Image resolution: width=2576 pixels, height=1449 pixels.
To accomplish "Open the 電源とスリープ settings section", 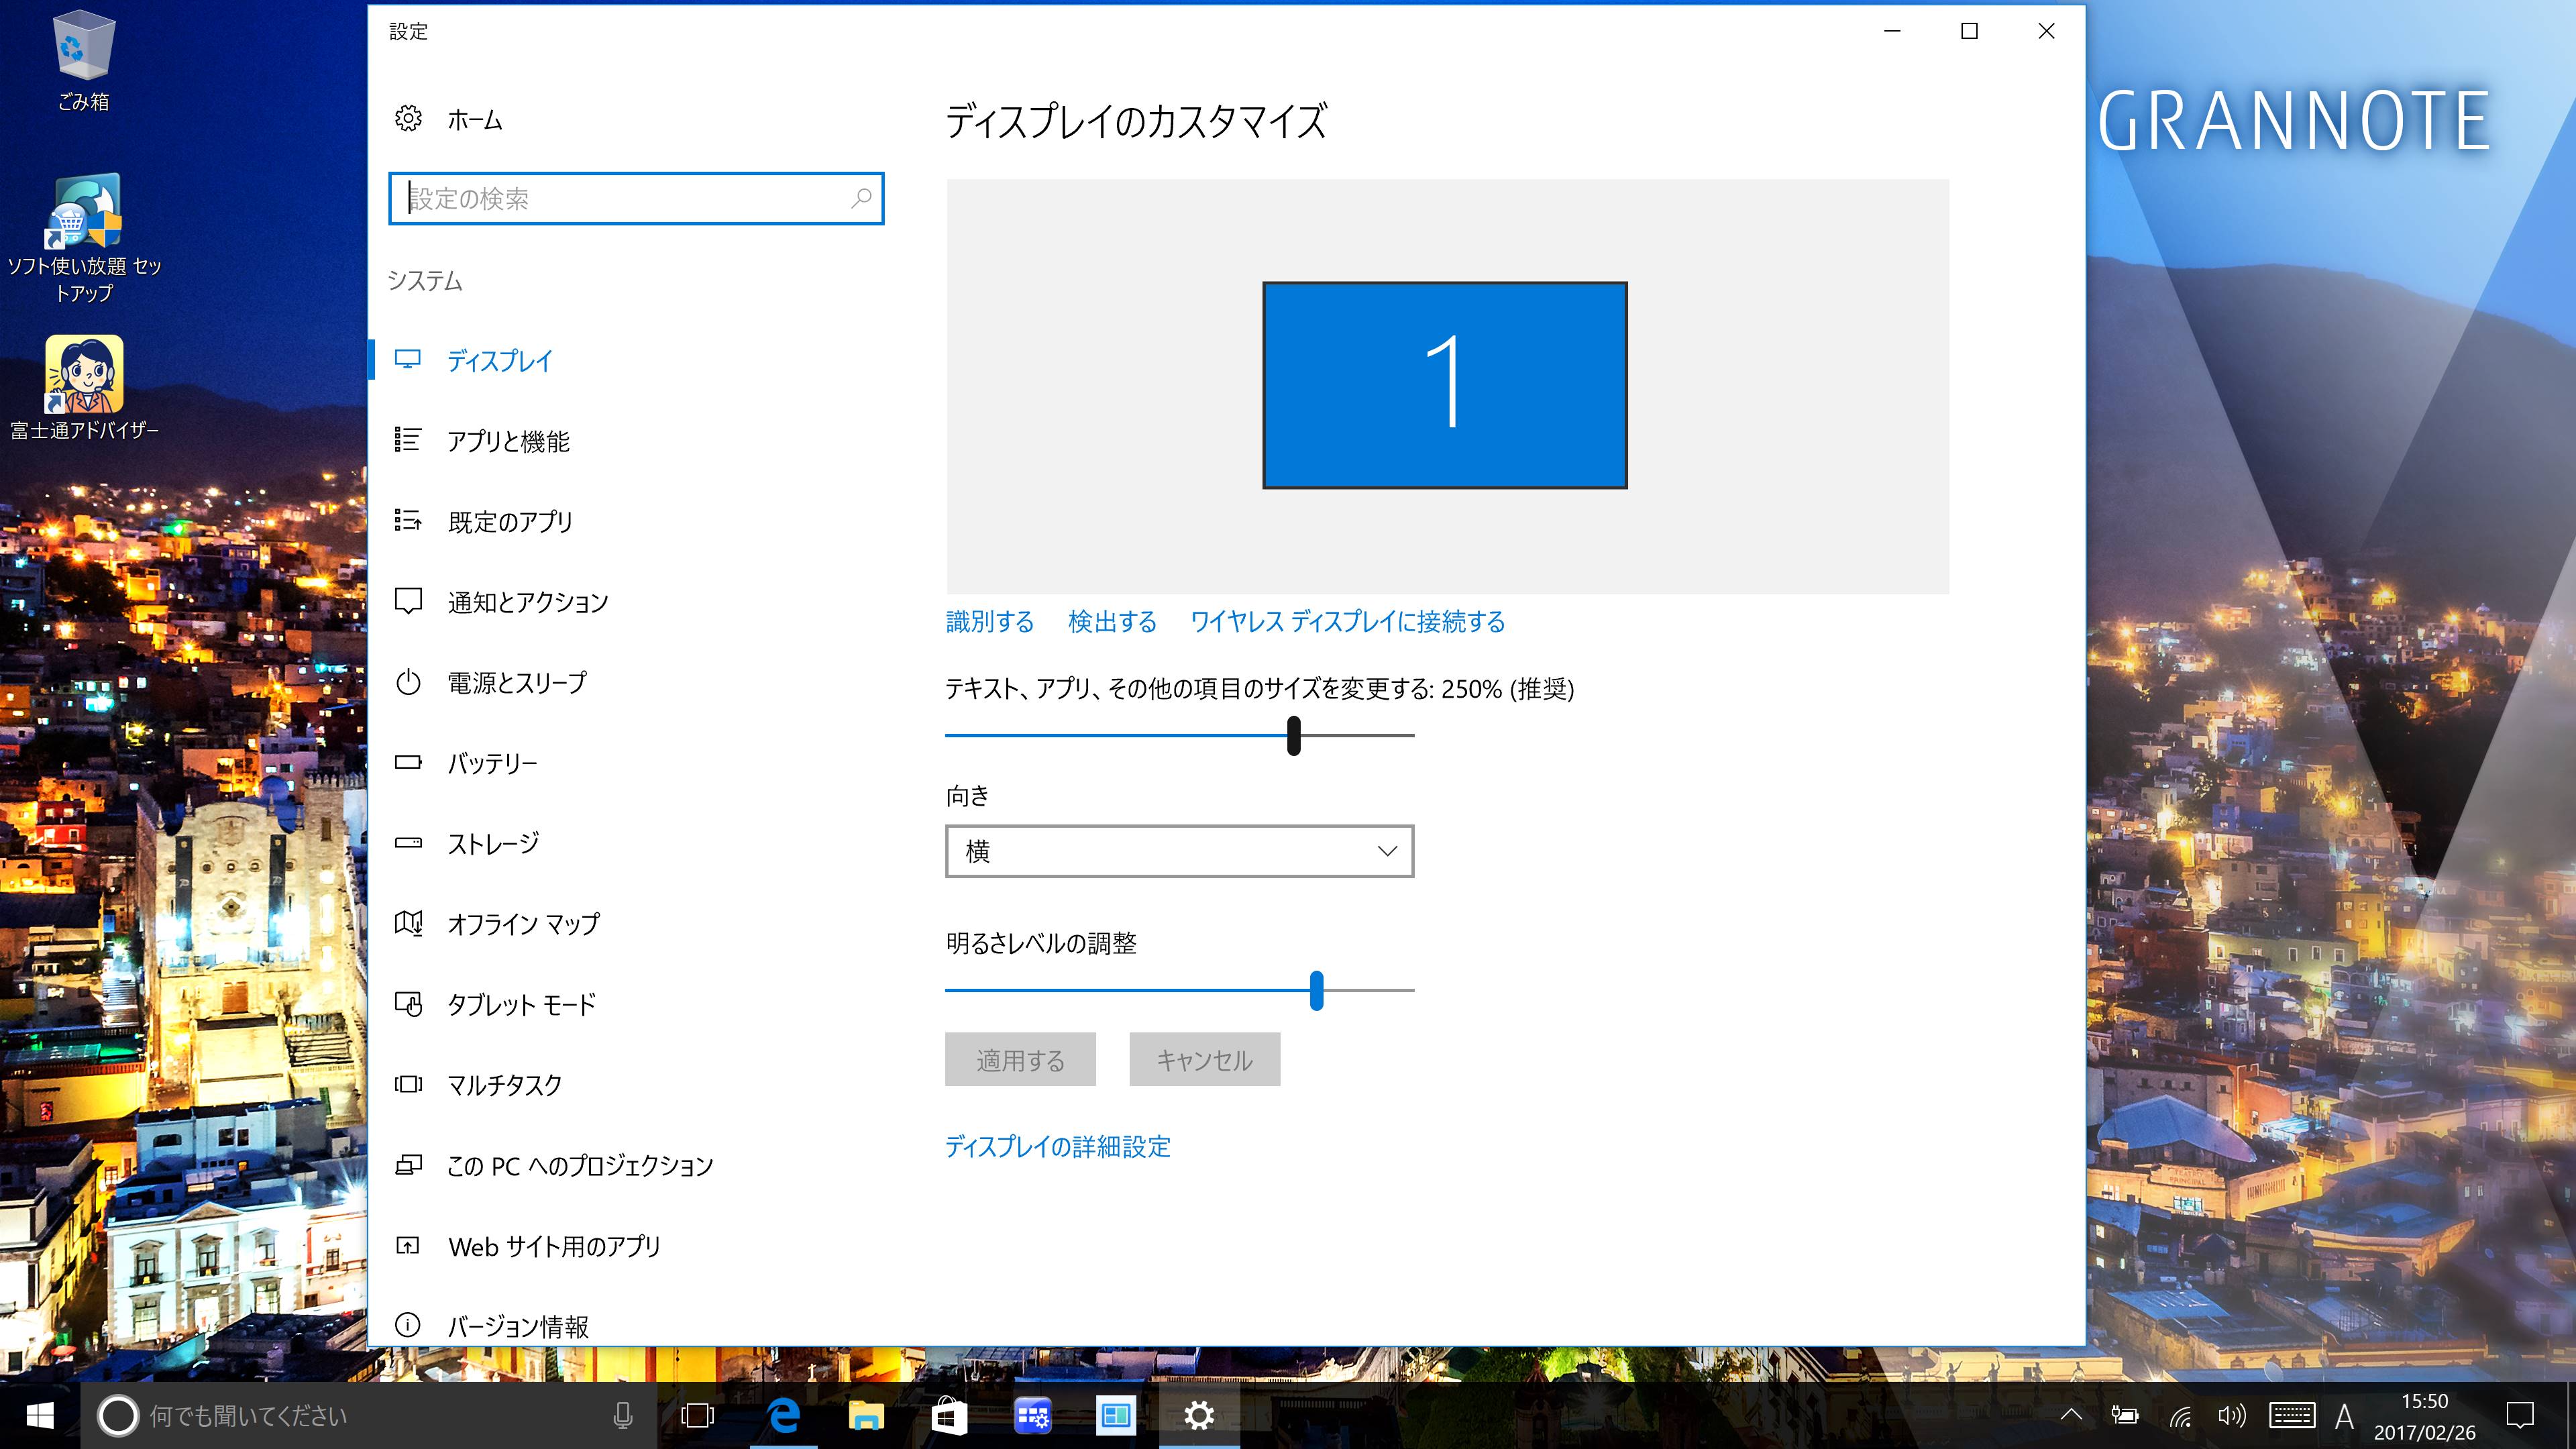I will tap(517, 683).
